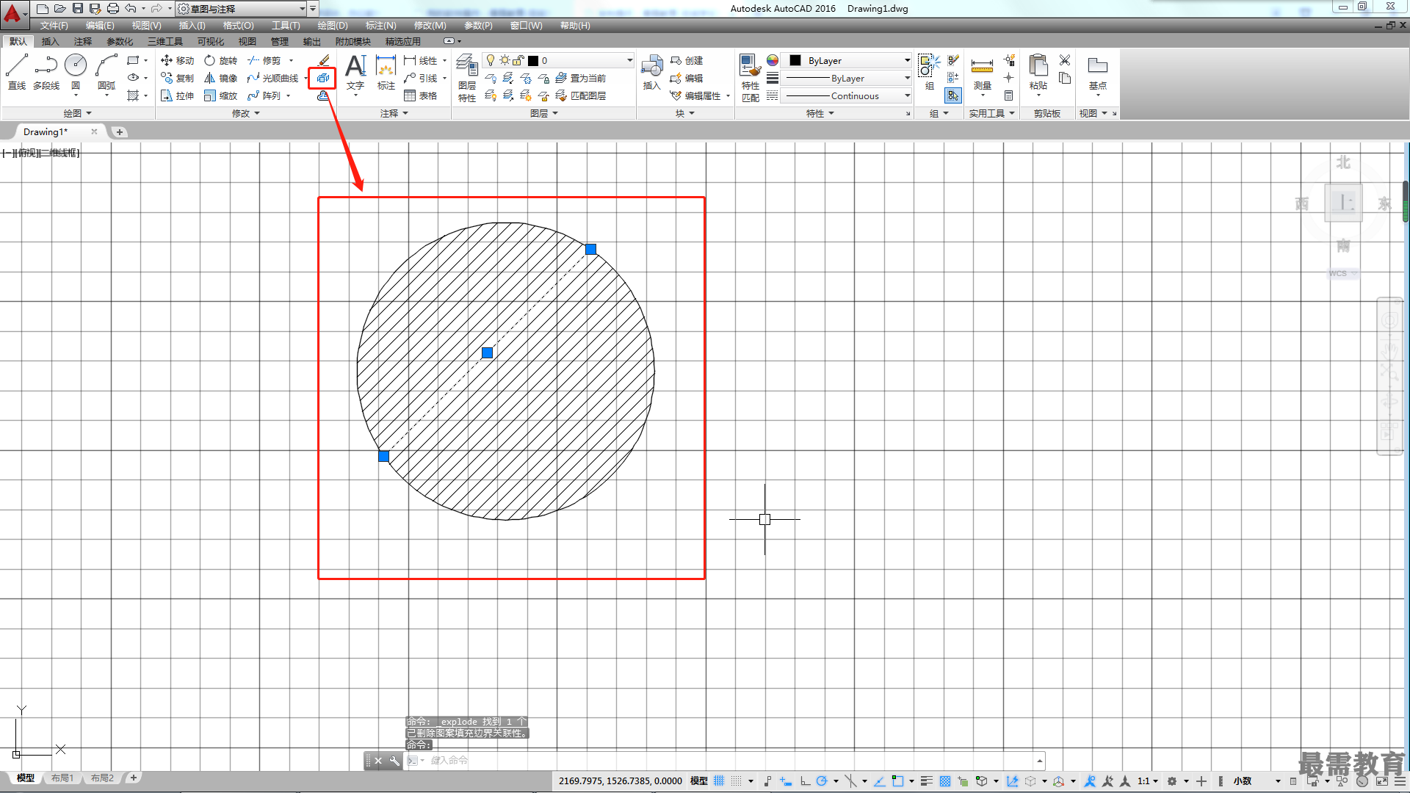1410x793 pixels.
Task: Toggle group selection on/off button
Action: (952, 95)
